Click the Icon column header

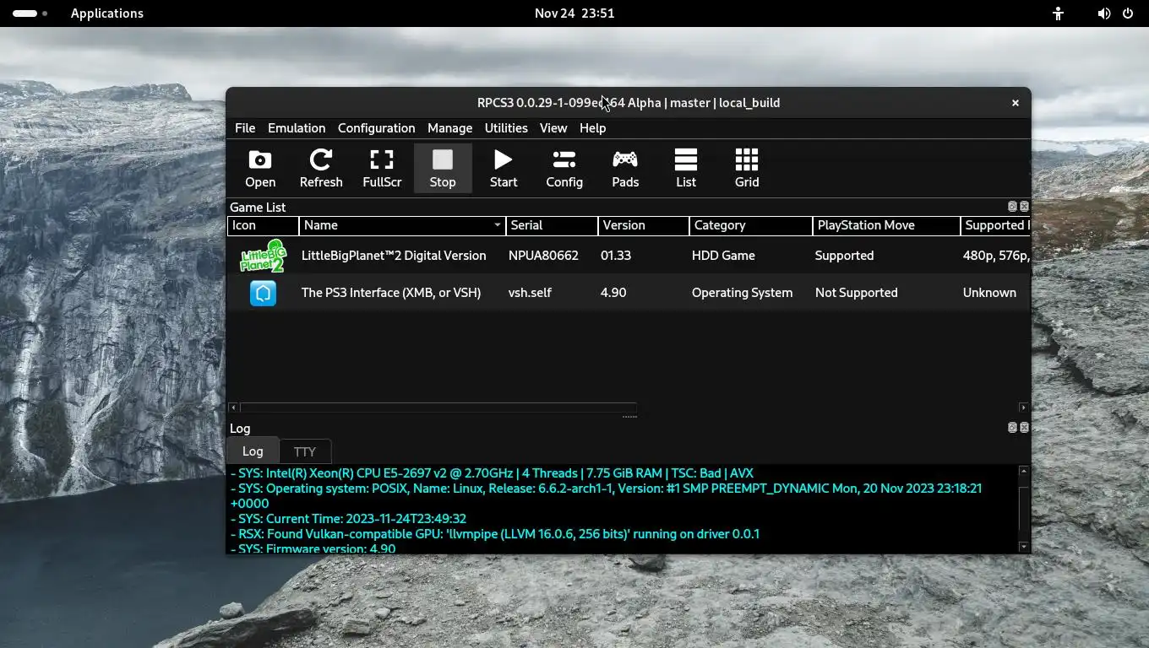click(263, 225)
